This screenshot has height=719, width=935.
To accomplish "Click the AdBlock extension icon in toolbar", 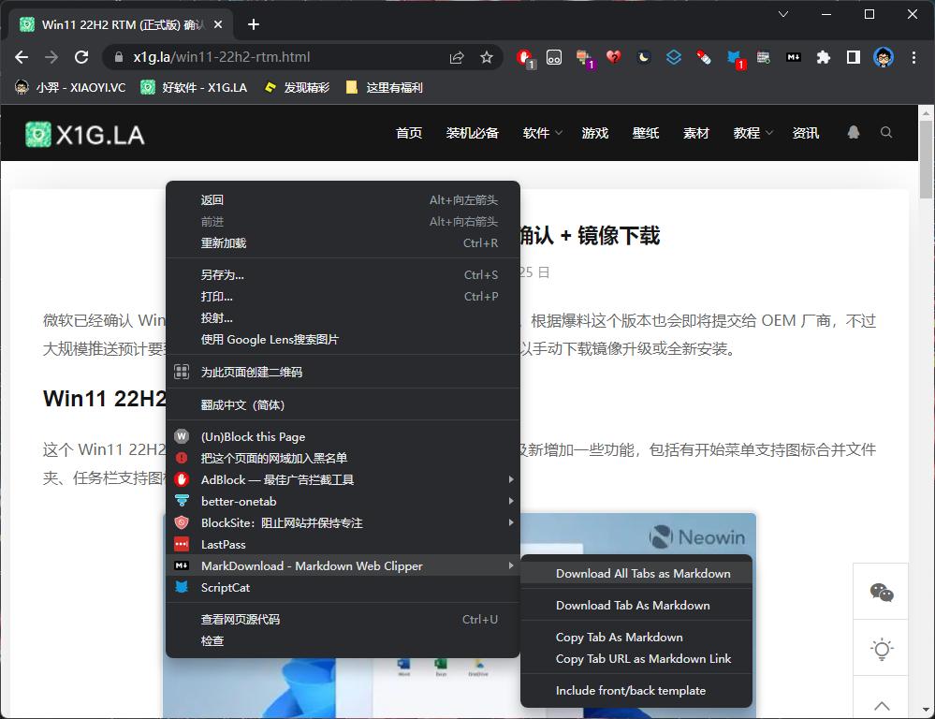I will click(524, 57).
